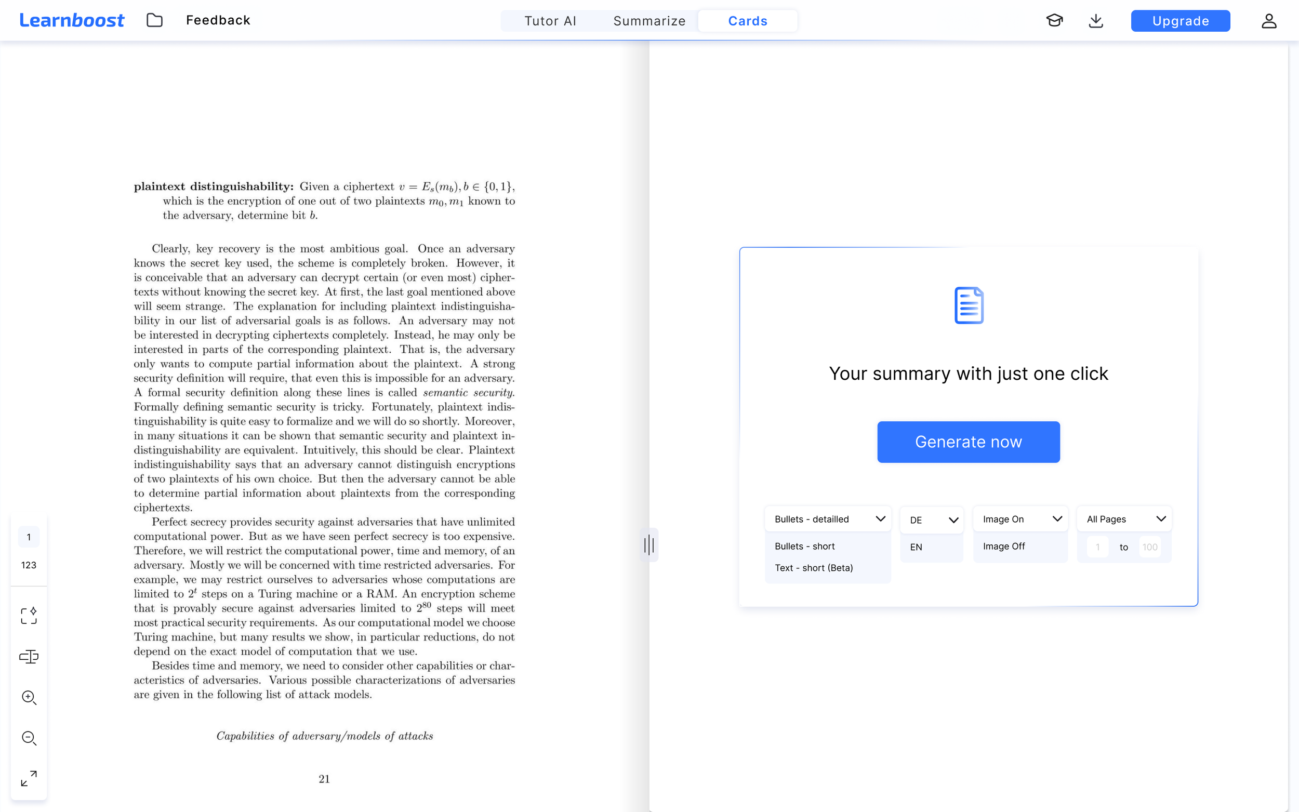Viewport: 1299px width, 812px height.
Task: Open the All Pages selection dropdown
Action: tap(1124, 518)
